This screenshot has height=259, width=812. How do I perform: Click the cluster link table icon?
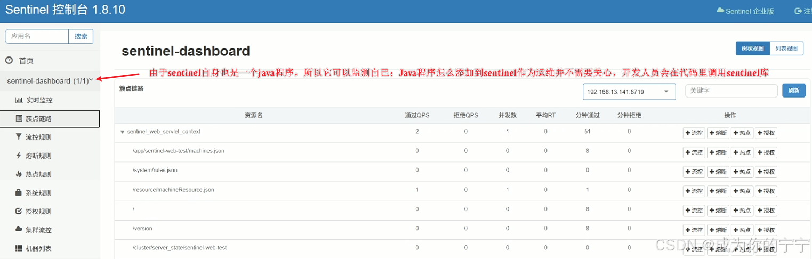click(x=19, y=118)
